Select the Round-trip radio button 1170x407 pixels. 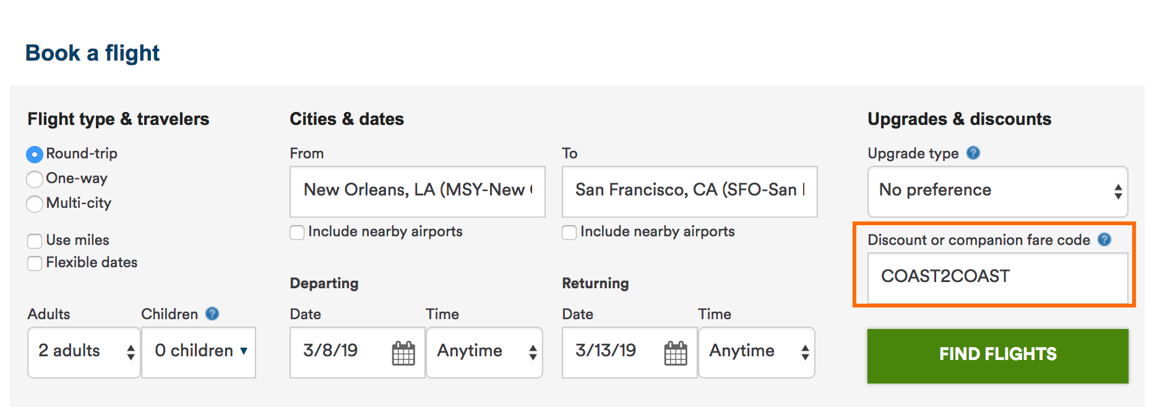point(35,154)
